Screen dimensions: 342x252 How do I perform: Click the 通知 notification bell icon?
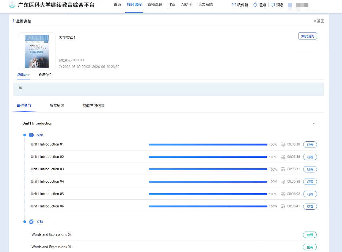[255, 5]
